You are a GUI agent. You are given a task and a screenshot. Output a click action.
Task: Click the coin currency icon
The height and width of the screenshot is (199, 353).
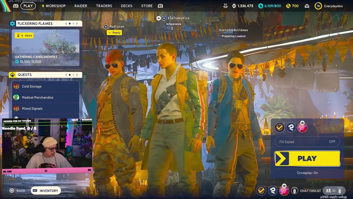[x=234, y=6]
